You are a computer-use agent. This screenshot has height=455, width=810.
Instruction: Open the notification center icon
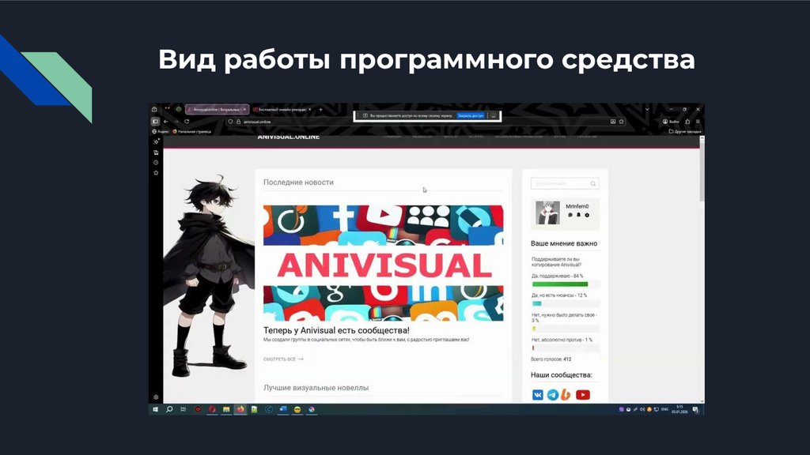(696, 410)
